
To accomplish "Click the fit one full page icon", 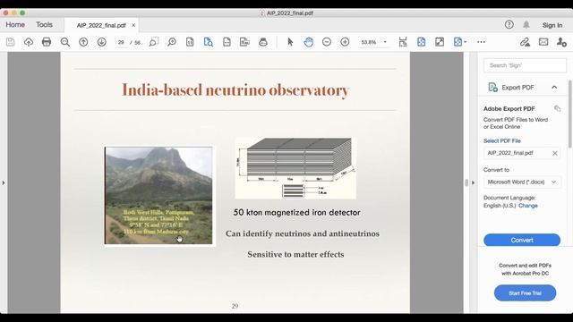I will [x=421, y=42].
